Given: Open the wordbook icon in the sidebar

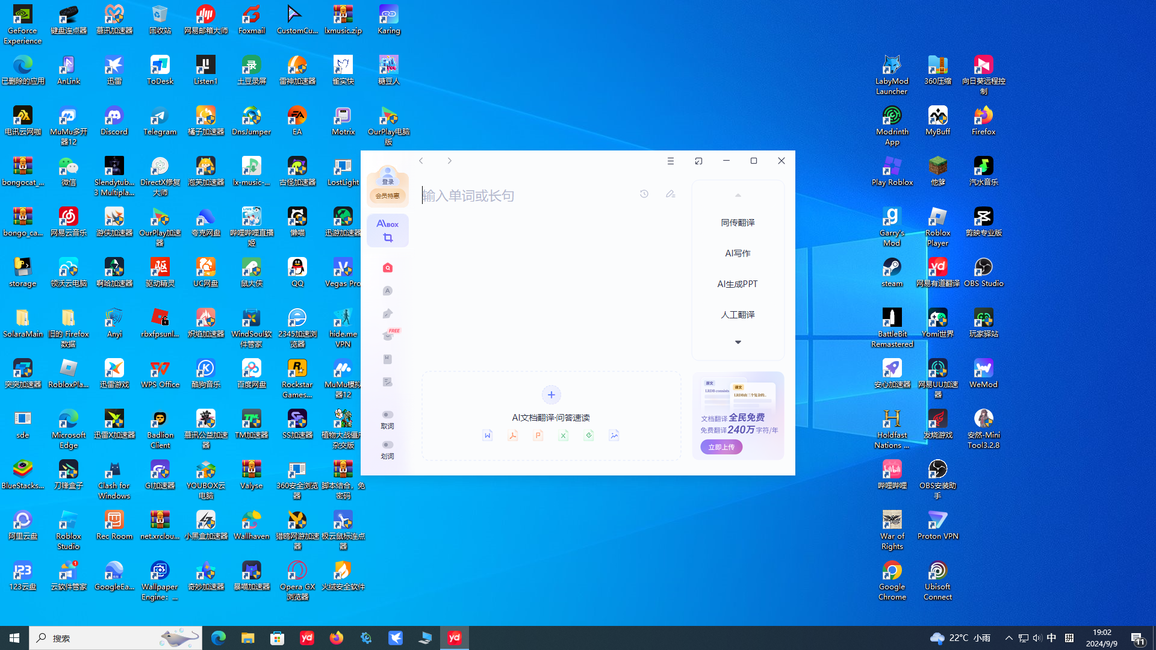Looking at the screenshot, I should [x=388, y=359].
